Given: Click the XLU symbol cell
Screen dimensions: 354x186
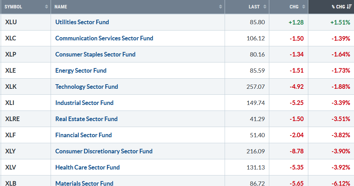Looking at the screenshot, I should [11, 22].
